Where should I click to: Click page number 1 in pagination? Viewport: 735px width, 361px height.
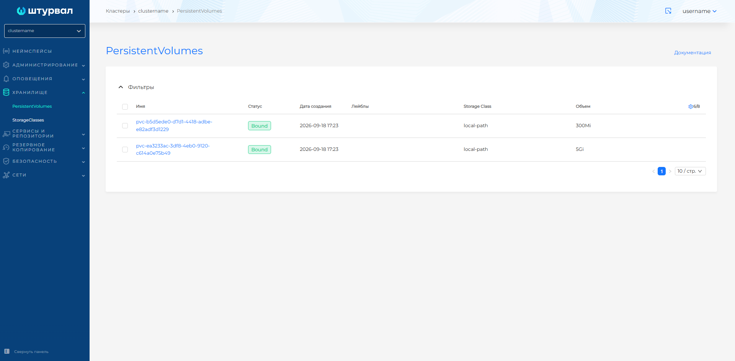tap(661, 171)
